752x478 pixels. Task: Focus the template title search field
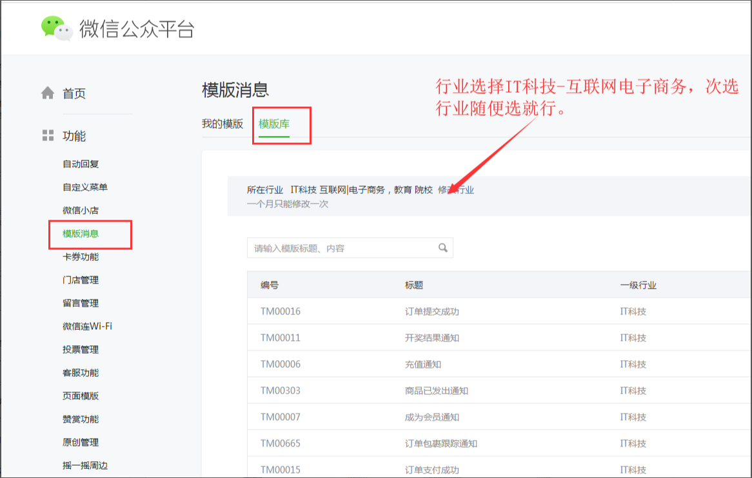[350, 247]
